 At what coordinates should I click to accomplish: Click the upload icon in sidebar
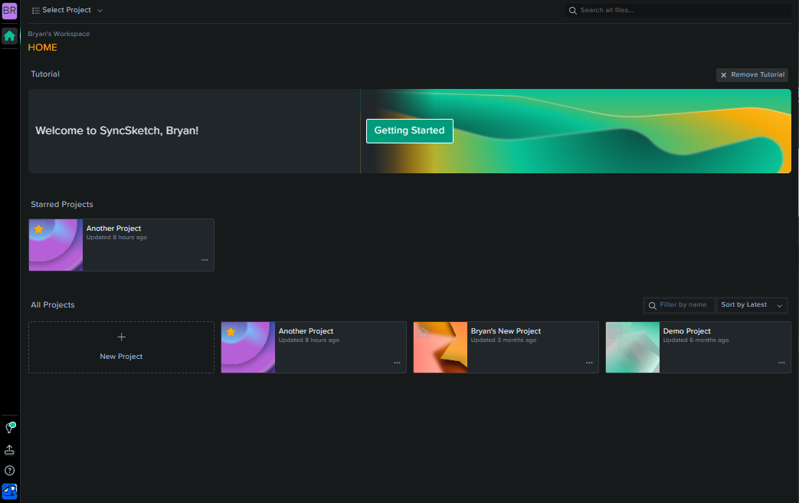click(x=10, y=449)
